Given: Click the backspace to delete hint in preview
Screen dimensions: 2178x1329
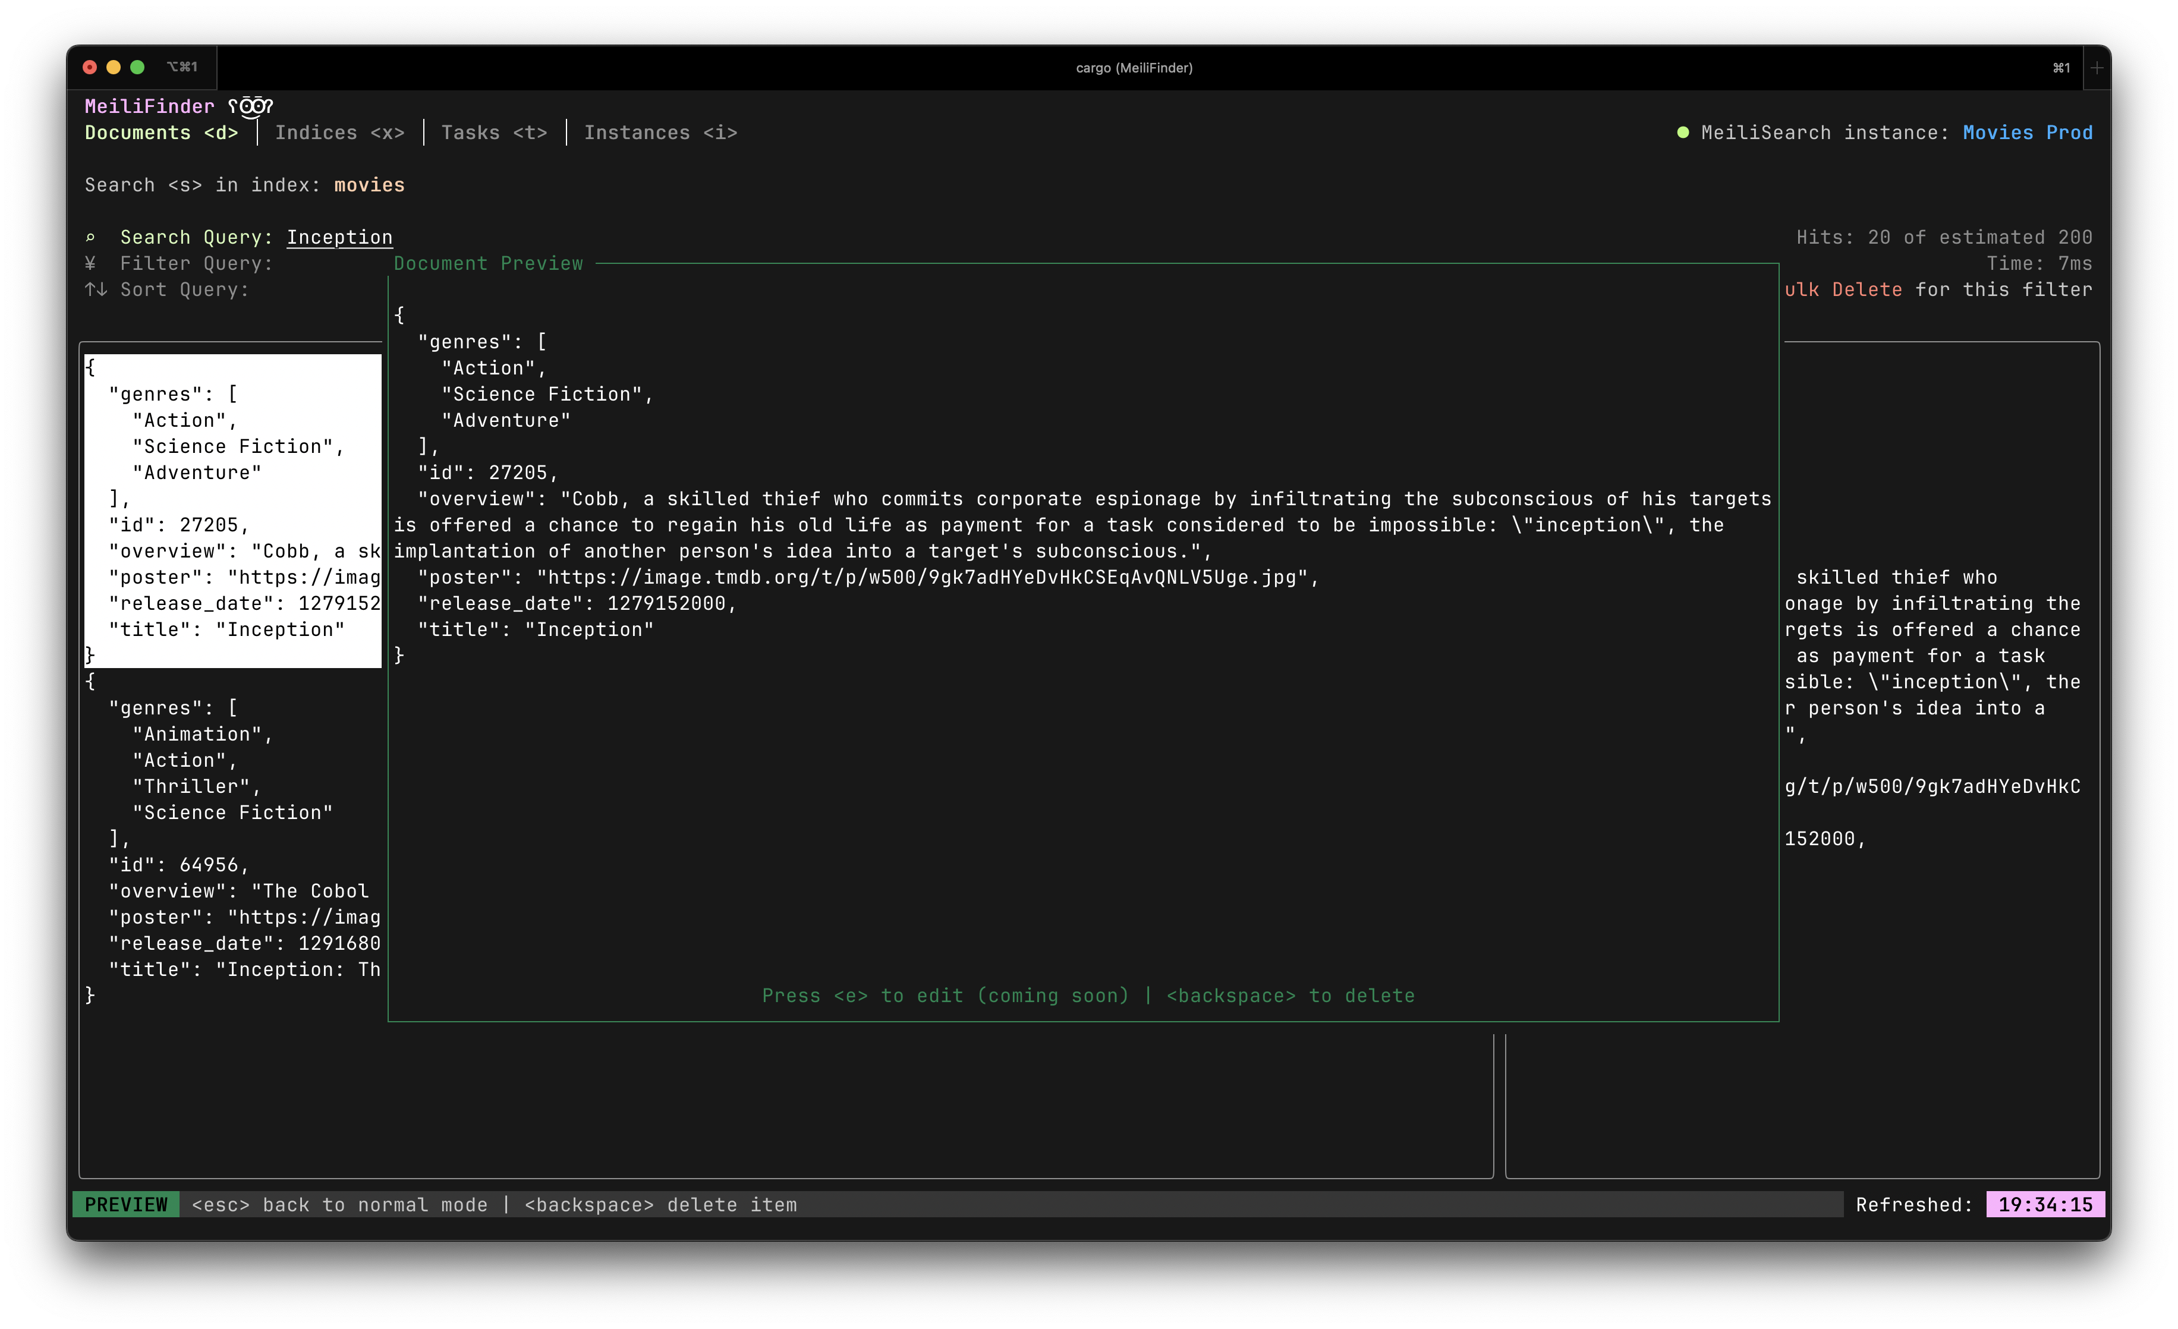Looking at the screenshot, I should coord(1291,996).
